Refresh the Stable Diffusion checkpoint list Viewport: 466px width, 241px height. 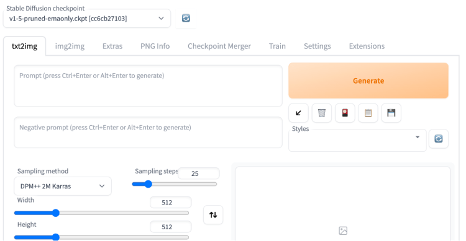[186, 19]
